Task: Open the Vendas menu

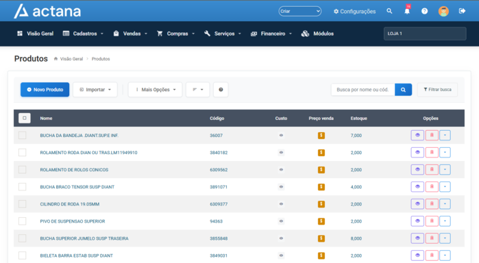Action: (x=130, y=34)
